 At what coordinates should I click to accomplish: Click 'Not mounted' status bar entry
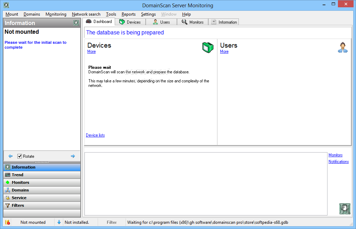coord(33,222)
